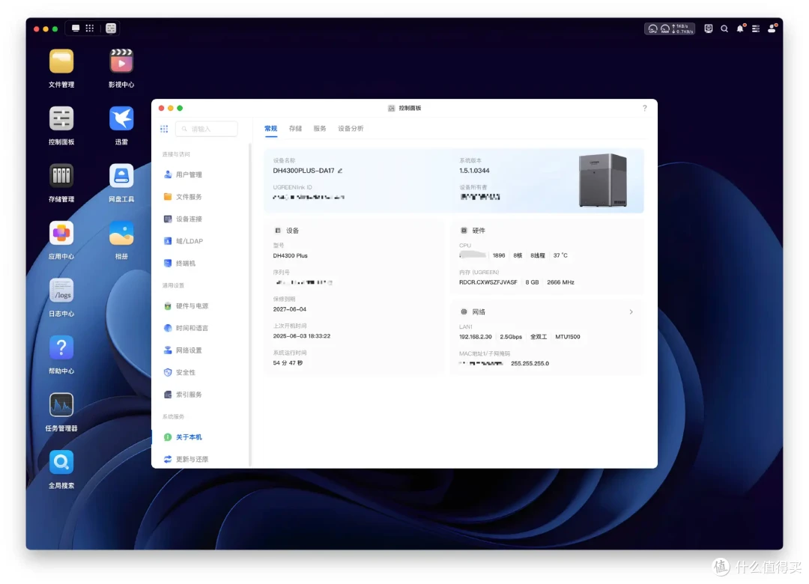Open the 全局搜索 search app
This screenshot has width=809, height=584.
61,462
